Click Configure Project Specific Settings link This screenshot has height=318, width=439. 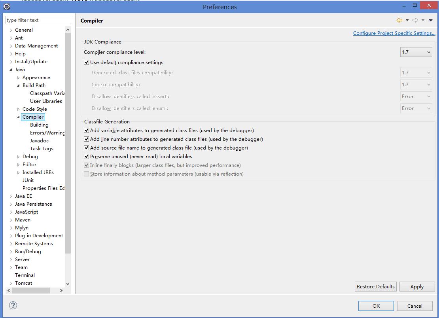tap(394, 33)
